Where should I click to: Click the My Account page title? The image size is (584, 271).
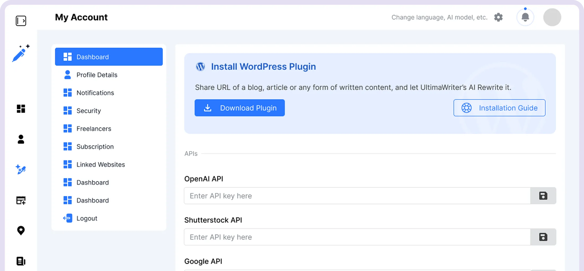coord(81,17)
